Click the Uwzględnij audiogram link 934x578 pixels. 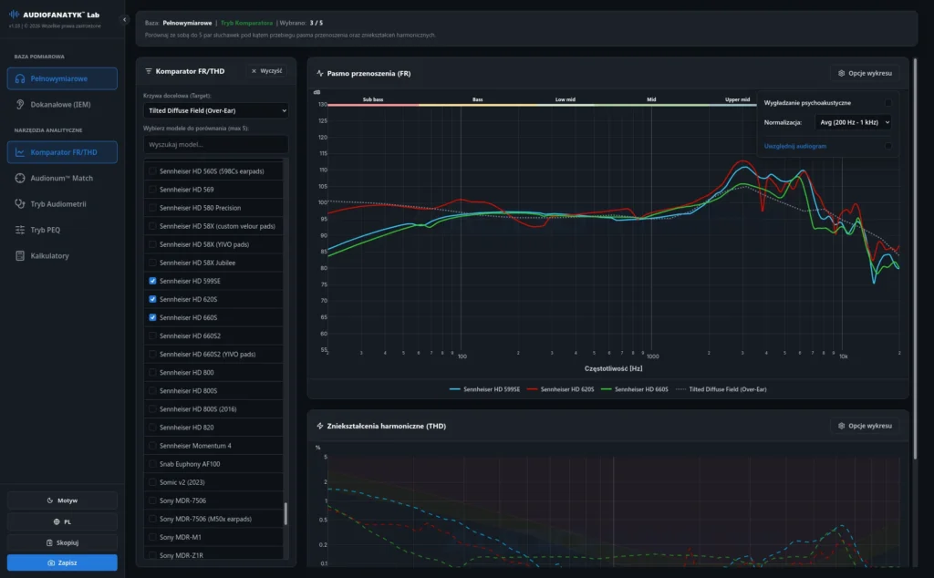(x=794, y=147)
